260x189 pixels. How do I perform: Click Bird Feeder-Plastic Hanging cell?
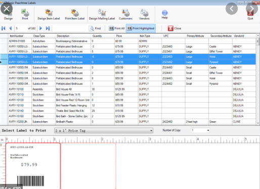[73, 105]
